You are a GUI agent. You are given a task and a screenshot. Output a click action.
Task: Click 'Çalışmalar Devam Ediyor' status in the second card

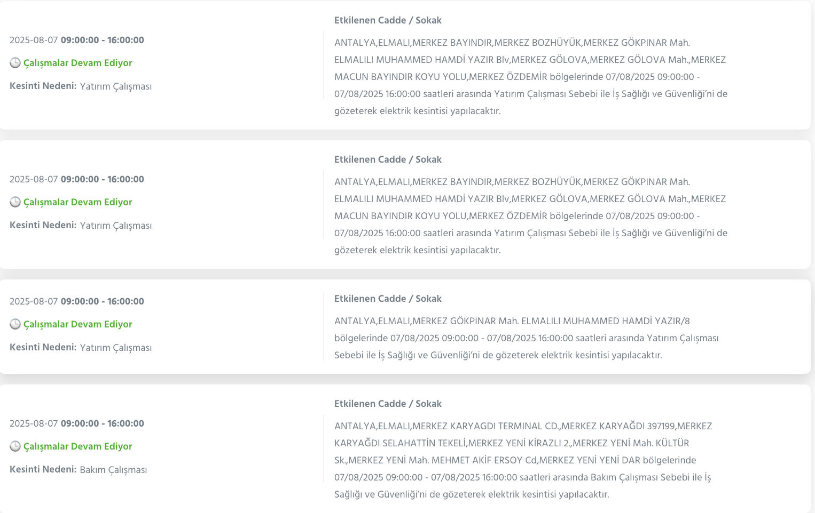[78, 202]
